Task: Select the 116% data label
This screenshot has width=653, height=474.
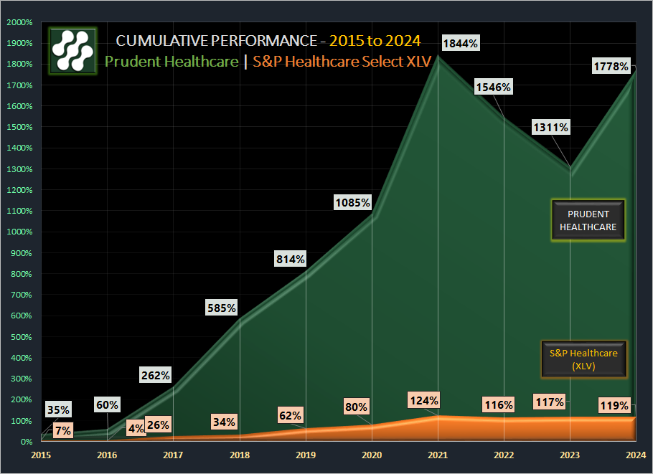Action: [x=499, y=404]
